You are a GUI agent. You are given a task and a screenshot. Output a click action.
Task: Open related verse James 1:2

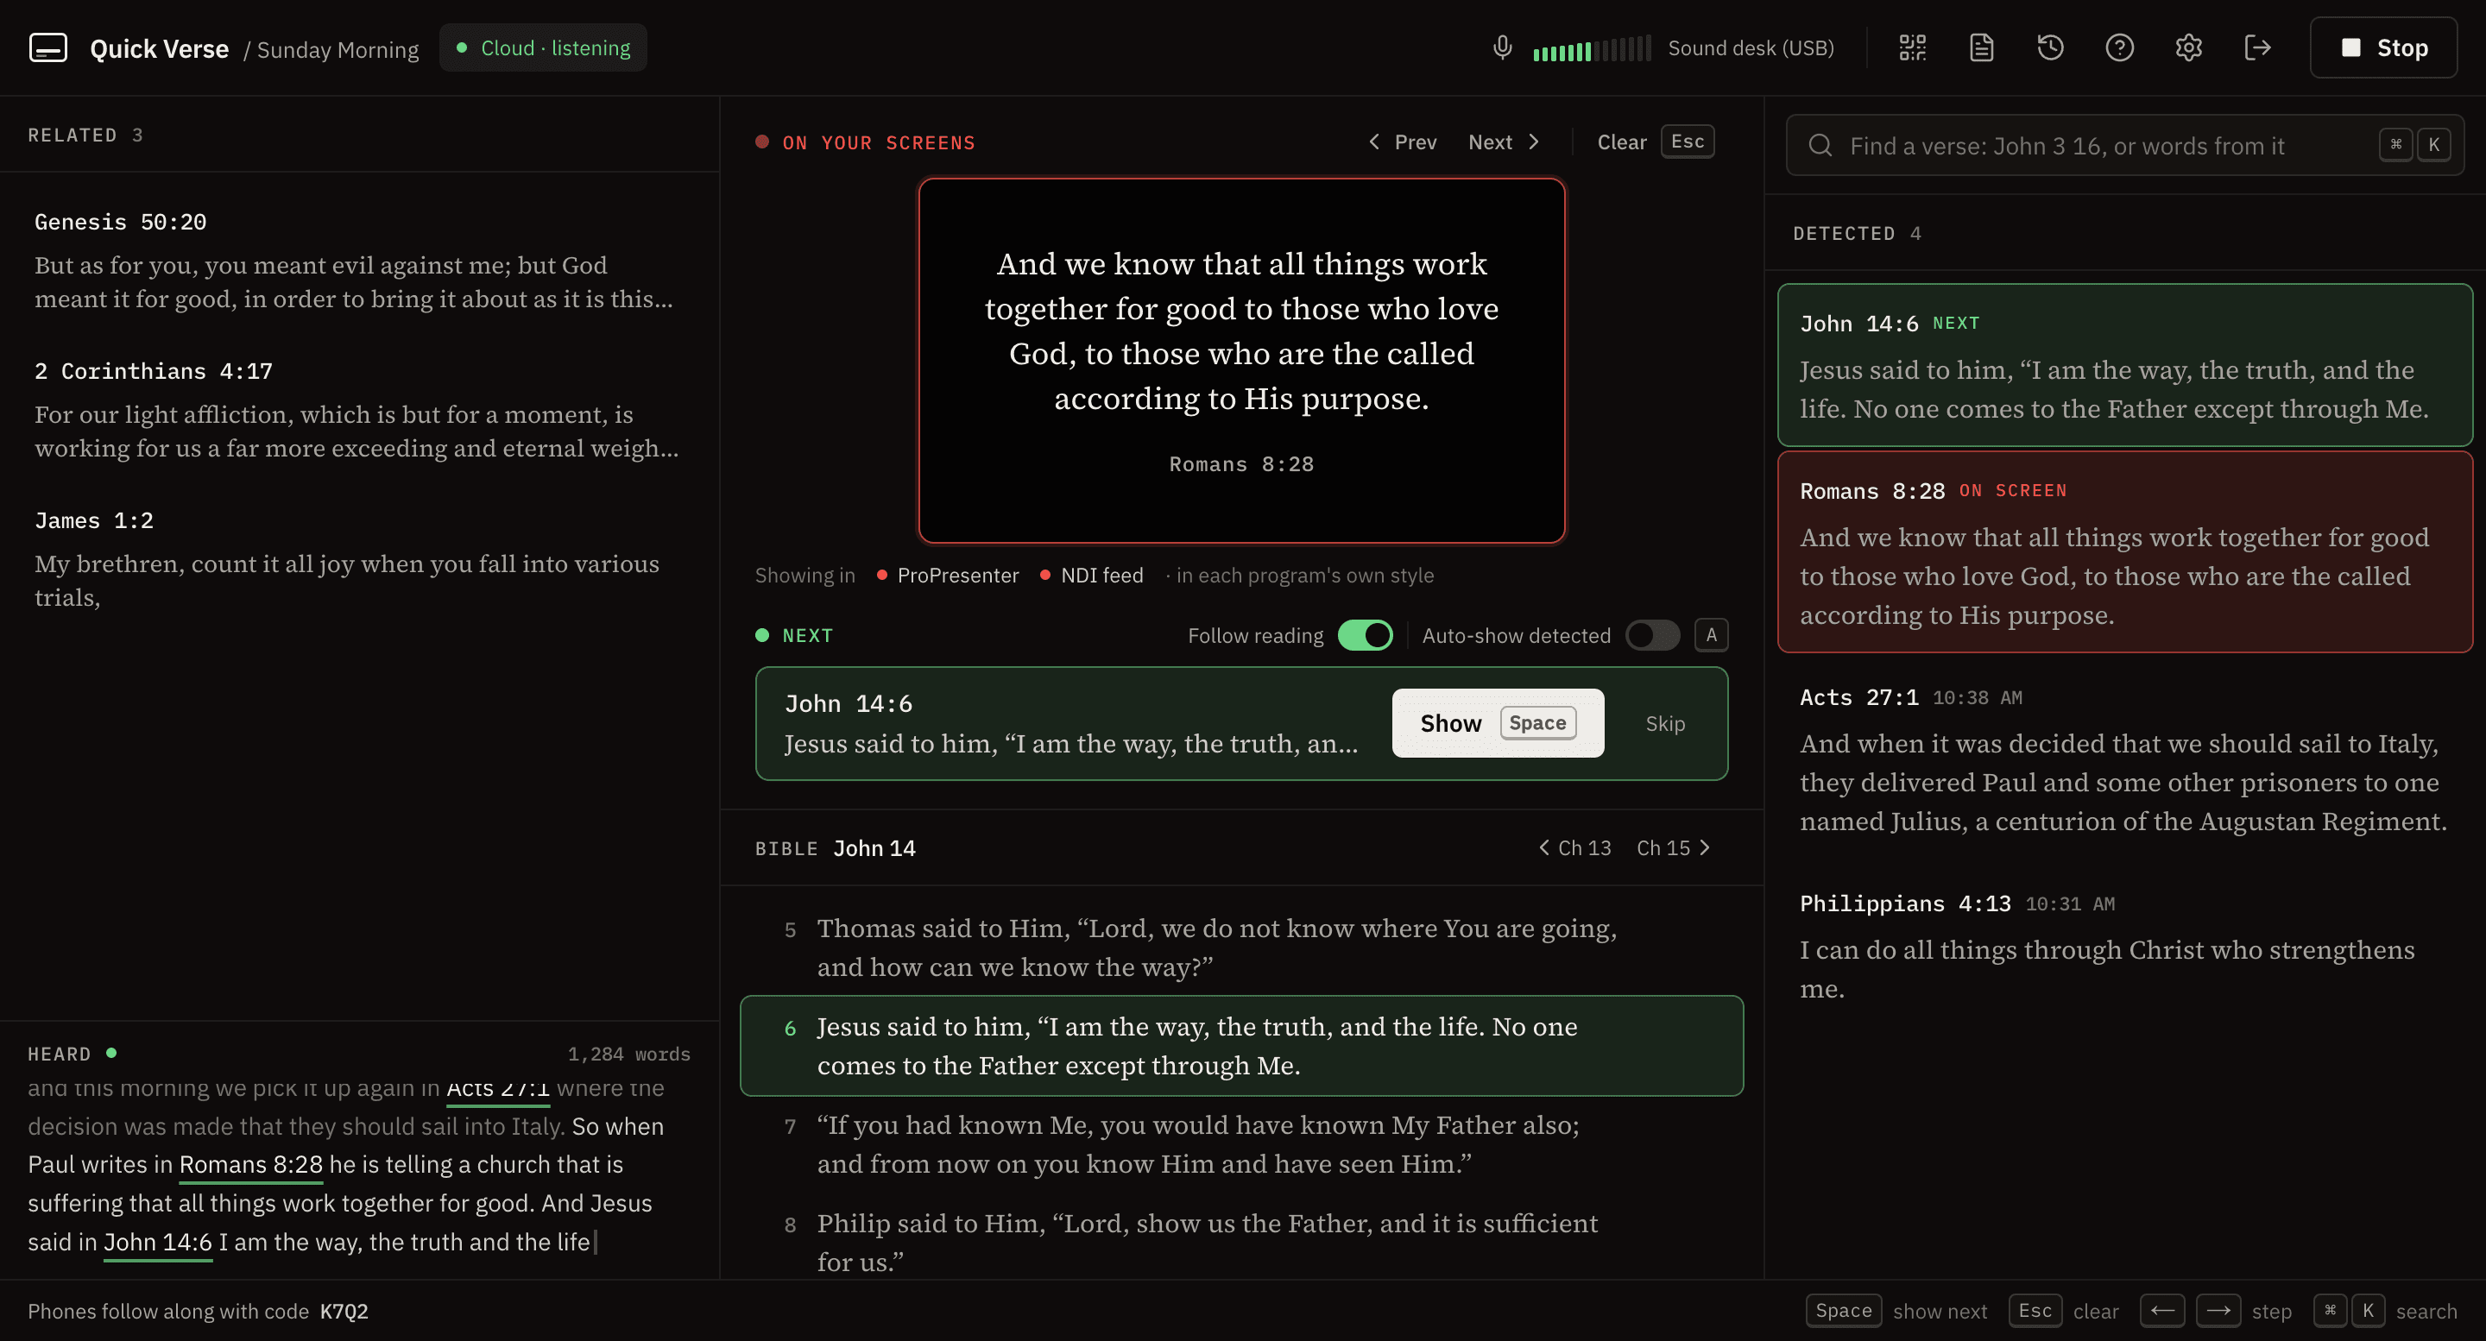point(359,558)
